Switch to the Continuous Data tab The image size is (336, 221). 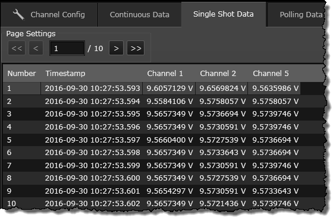140,15
